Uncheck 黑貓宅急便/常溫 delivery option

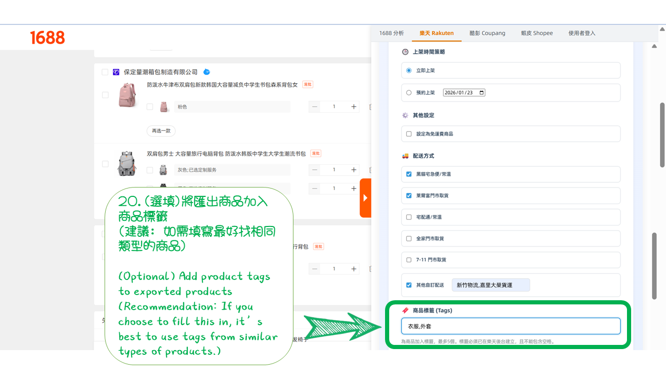(x=409, y=174)
